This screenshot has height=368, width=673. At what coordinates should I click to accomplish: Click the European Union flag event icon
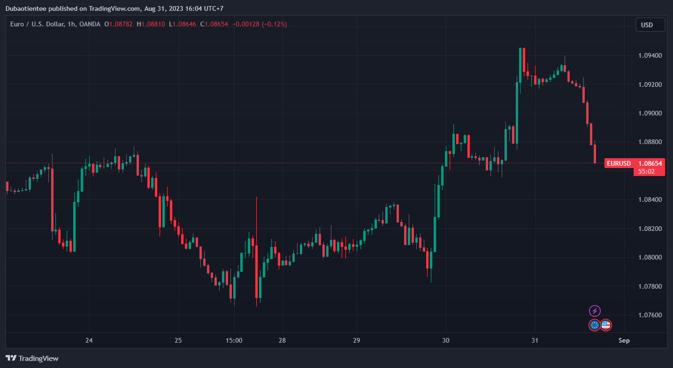[x=595, y=325]
